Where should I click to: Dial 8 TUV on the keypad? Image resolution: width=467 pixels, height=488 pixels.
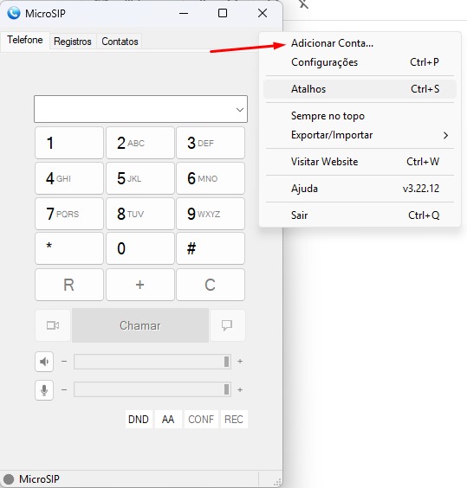point(140,214)
